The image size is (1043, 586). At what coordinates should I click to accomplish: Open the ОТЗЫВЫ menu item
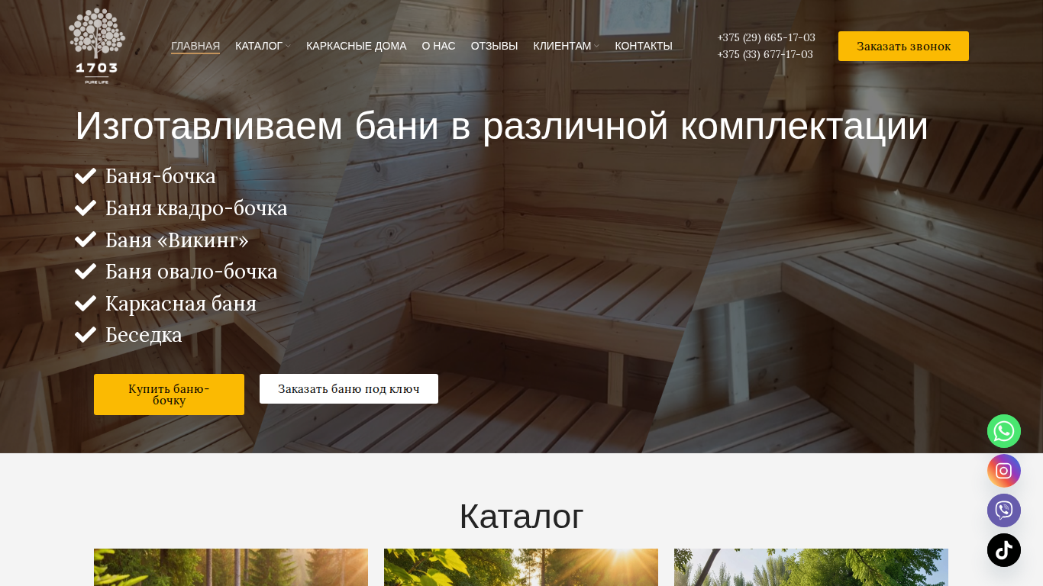pos(494,46)
